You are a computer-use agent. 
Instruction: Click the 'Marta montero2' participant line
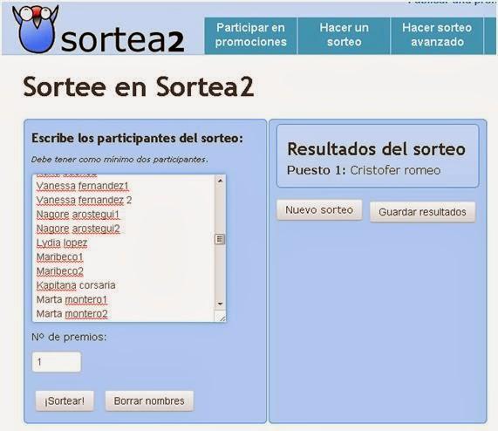click(x=72, y=314)
